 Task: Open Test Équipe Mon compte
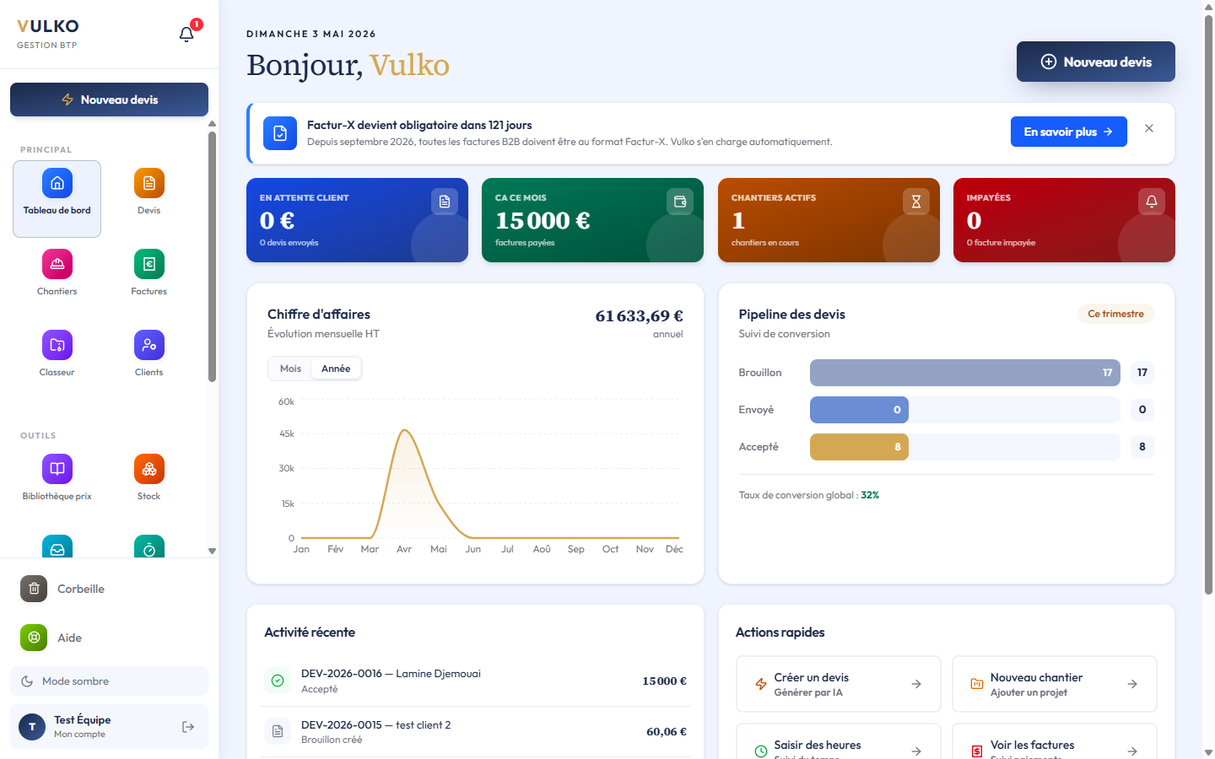109,727
